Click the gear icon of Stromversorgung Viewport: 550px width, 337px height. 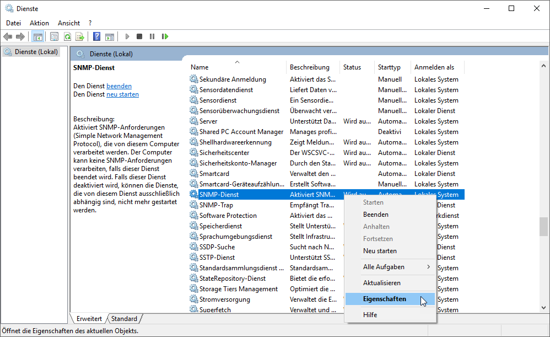(193, 299)
